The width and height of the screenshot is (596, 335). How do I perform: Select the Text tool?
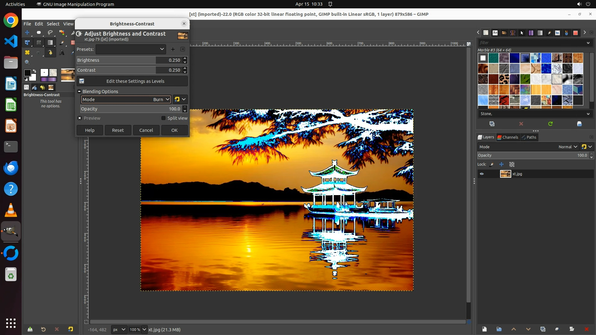coord(62,53)
